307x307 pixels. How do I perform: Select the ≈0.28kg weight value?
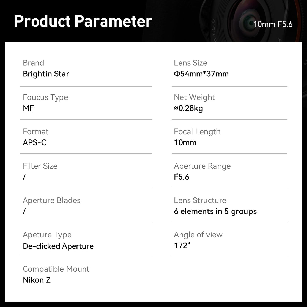(x=188, y=108)
